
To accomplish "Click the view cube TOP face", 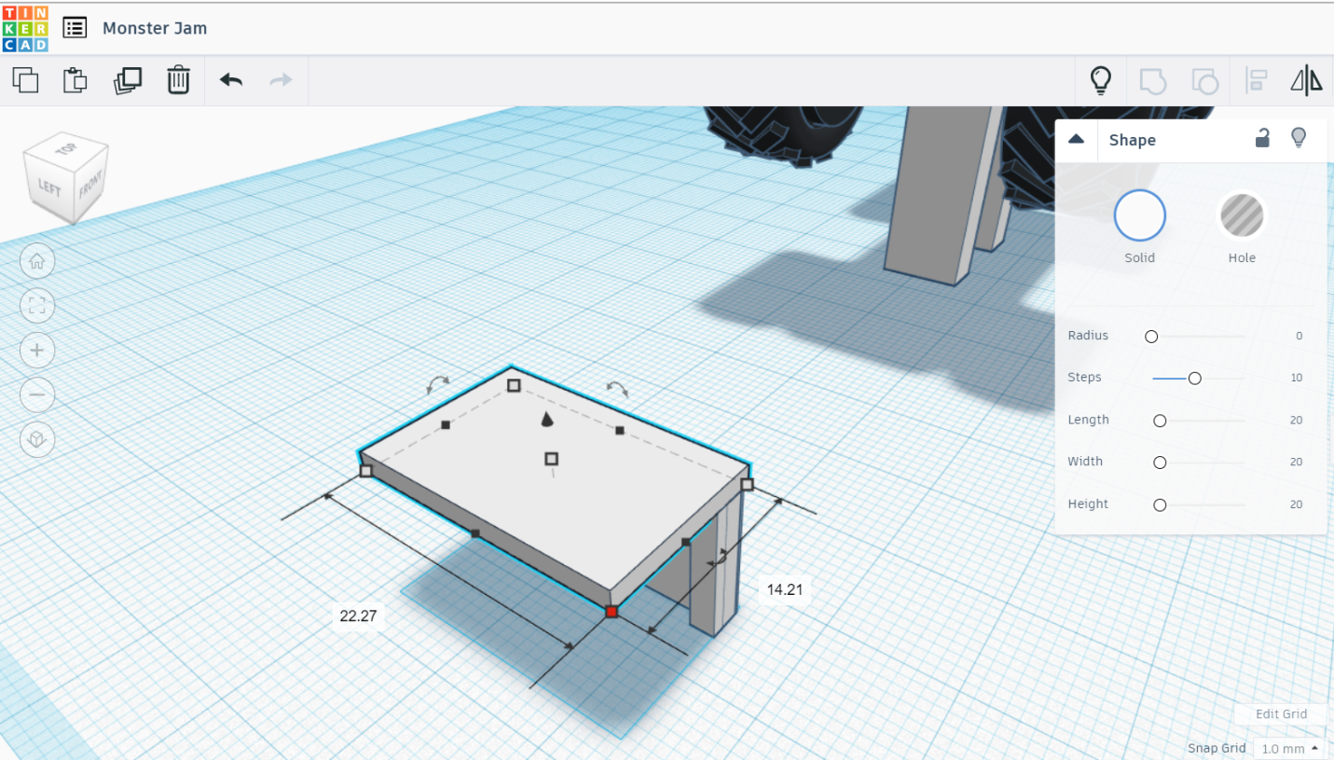I will (x=66, y=149).
